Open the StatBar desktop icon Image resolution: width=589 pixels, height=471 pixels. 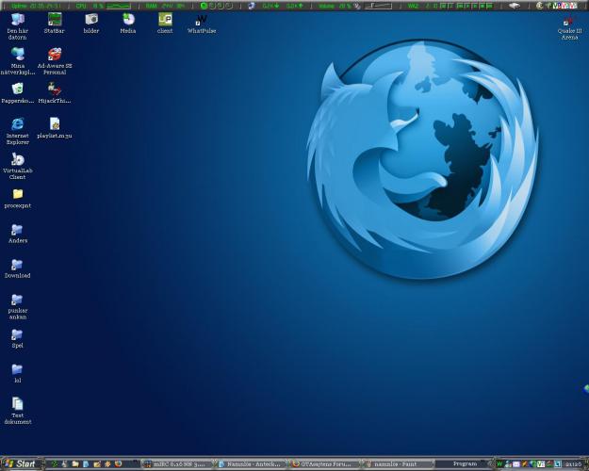click(x=55, y=20)
